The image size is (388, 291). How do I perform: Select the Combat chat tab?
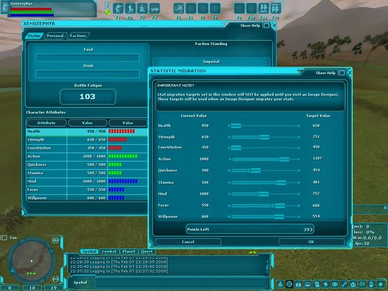tap(109, 251)
